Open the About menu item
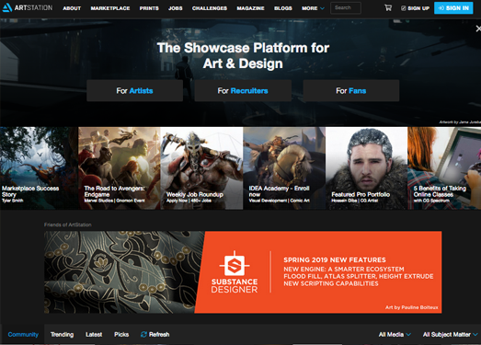This screenshot has height=345, width=481. [x=72, y=8]
